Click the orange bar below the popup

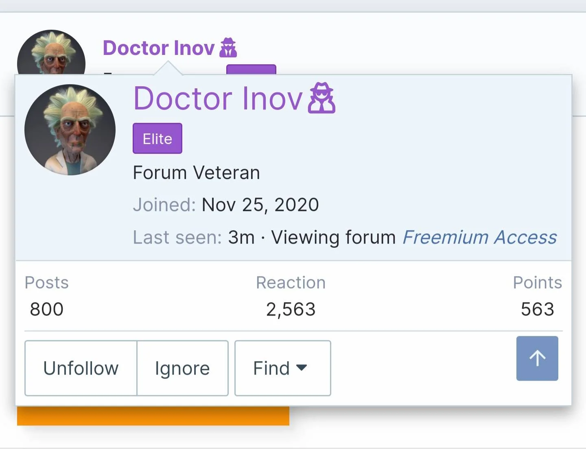[153, 416]
